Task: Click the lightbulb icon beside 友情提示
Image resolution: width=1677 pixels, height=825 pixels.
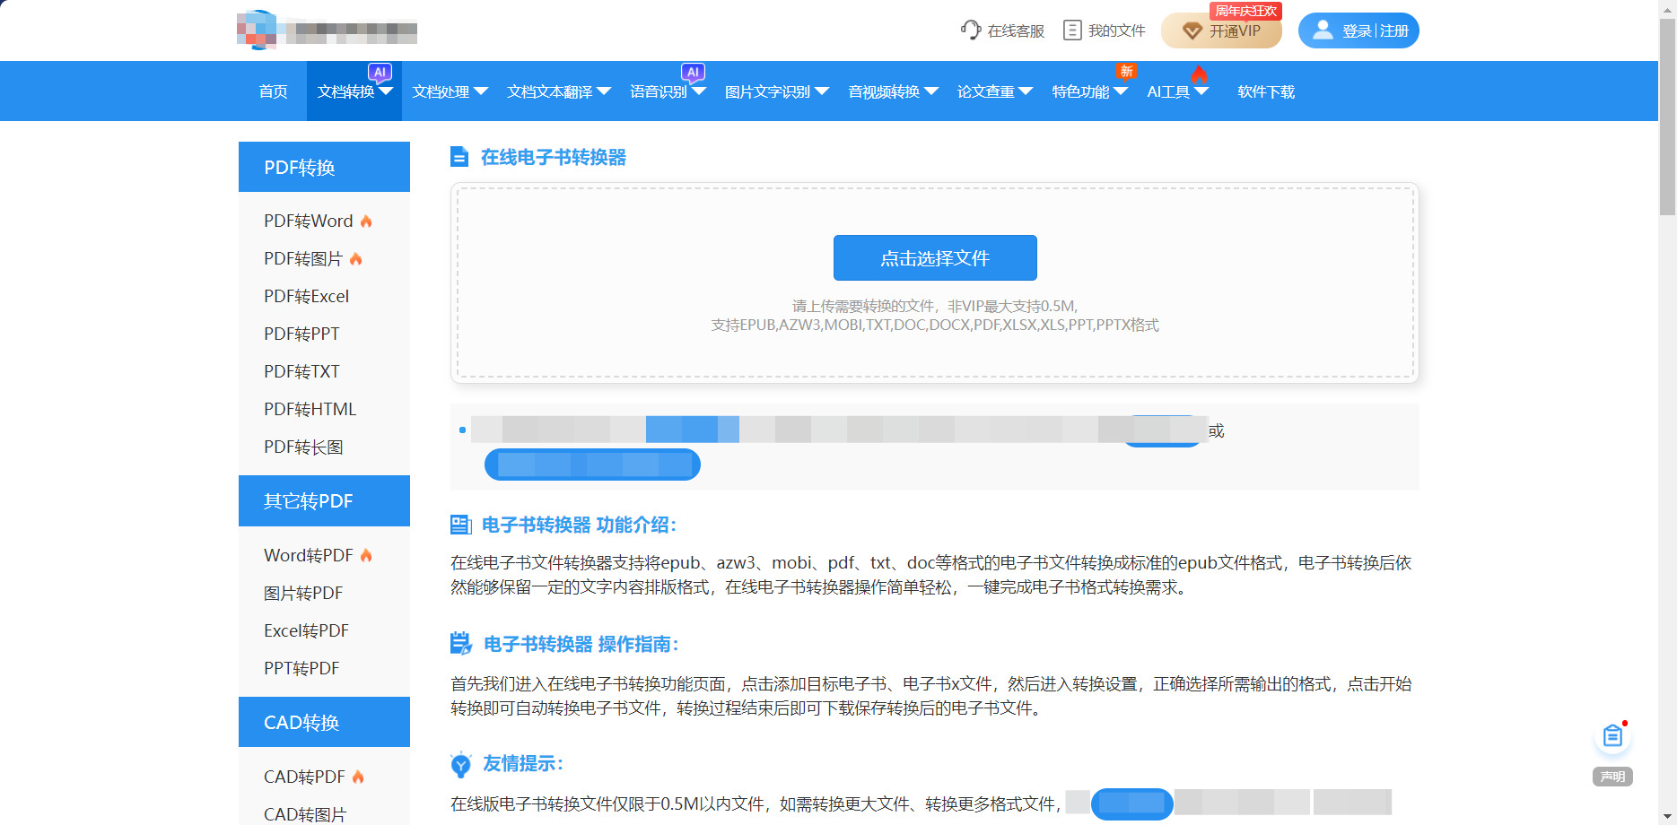Action: pos(460,764)
